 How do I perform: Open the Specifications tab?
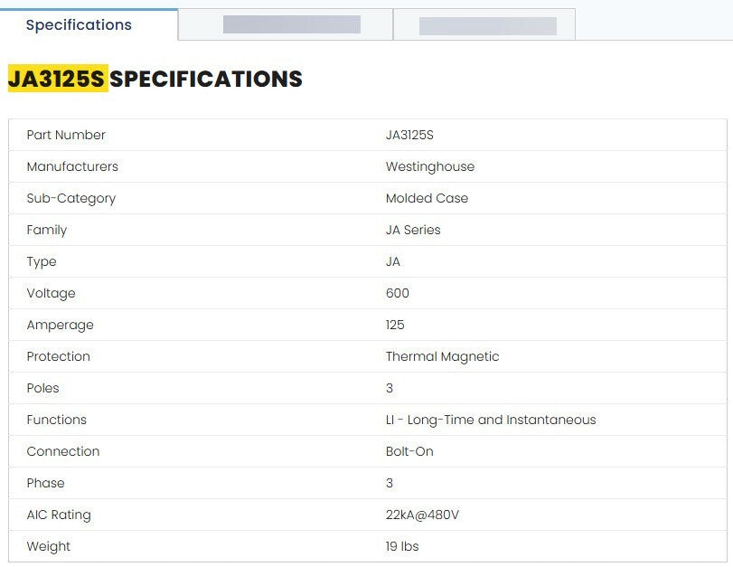[x=79, y=25]
